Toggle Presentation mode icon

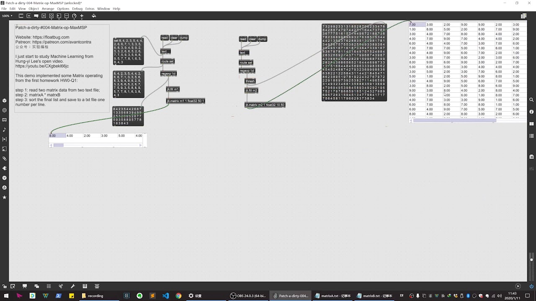click(25, 286)
